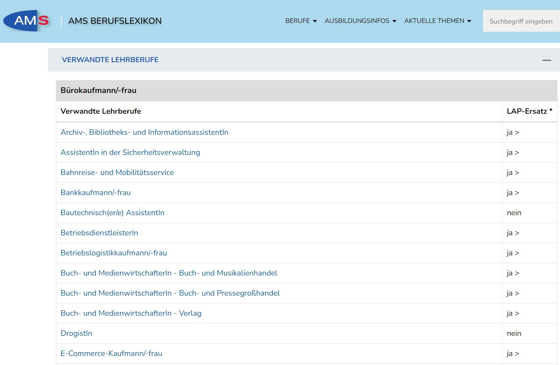Open the Berufe dropdown menu
This screenshot has width=560, height=365.
click(x=301, y=21)
